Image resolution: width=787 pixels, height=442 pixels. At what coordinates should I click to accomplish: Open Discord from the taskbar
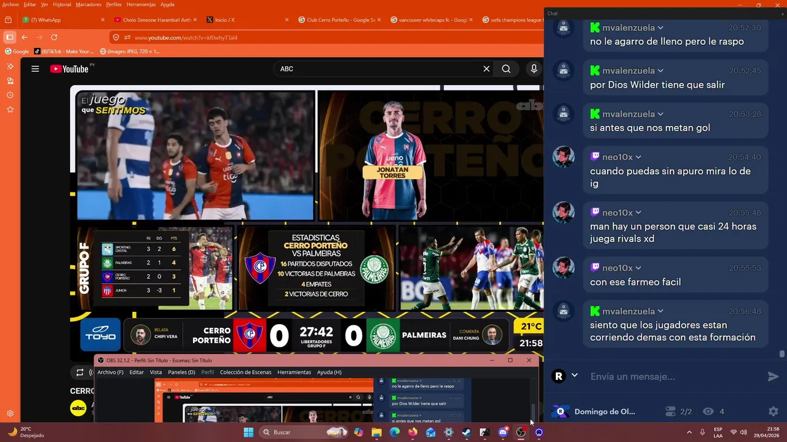(x=503, y=432)
